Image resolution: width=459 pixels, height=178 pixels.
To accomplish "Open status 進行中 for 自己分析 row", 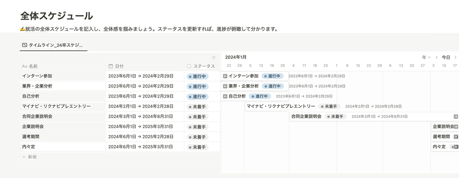I will pos(198,96).
